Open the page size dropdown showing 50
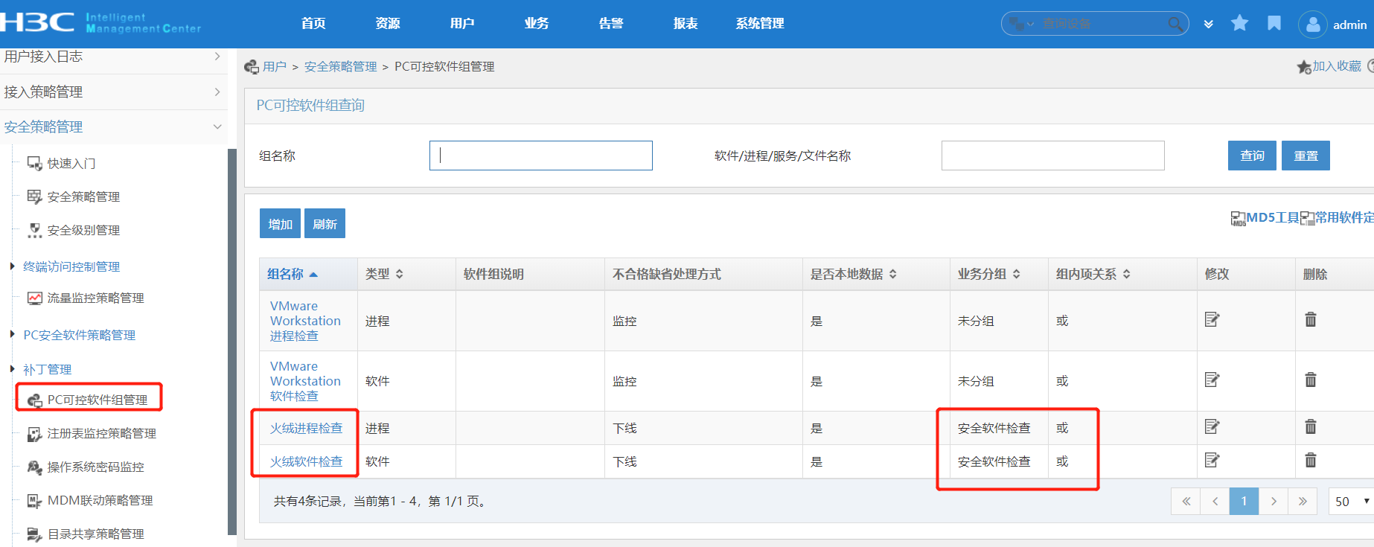This screenshot has width=1374, height=547. [1352, 501]
